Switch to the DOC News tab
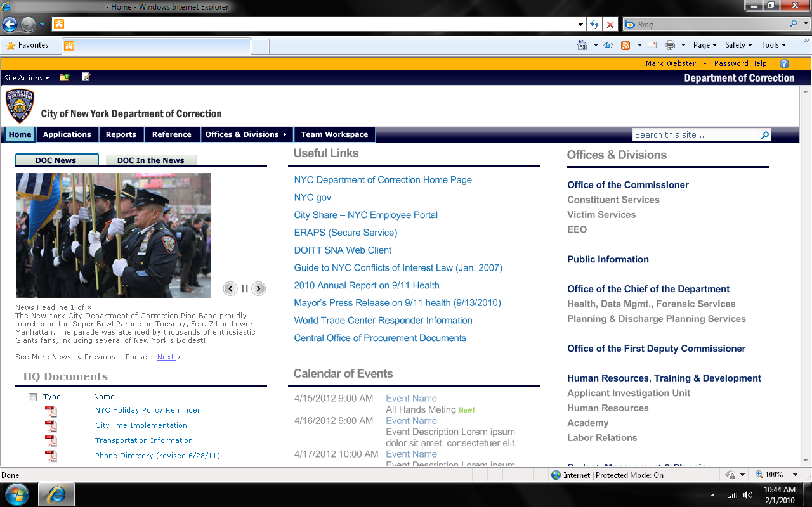Image resolution: width=812 pixels, height=507 pixels. (x=56, y=160)
